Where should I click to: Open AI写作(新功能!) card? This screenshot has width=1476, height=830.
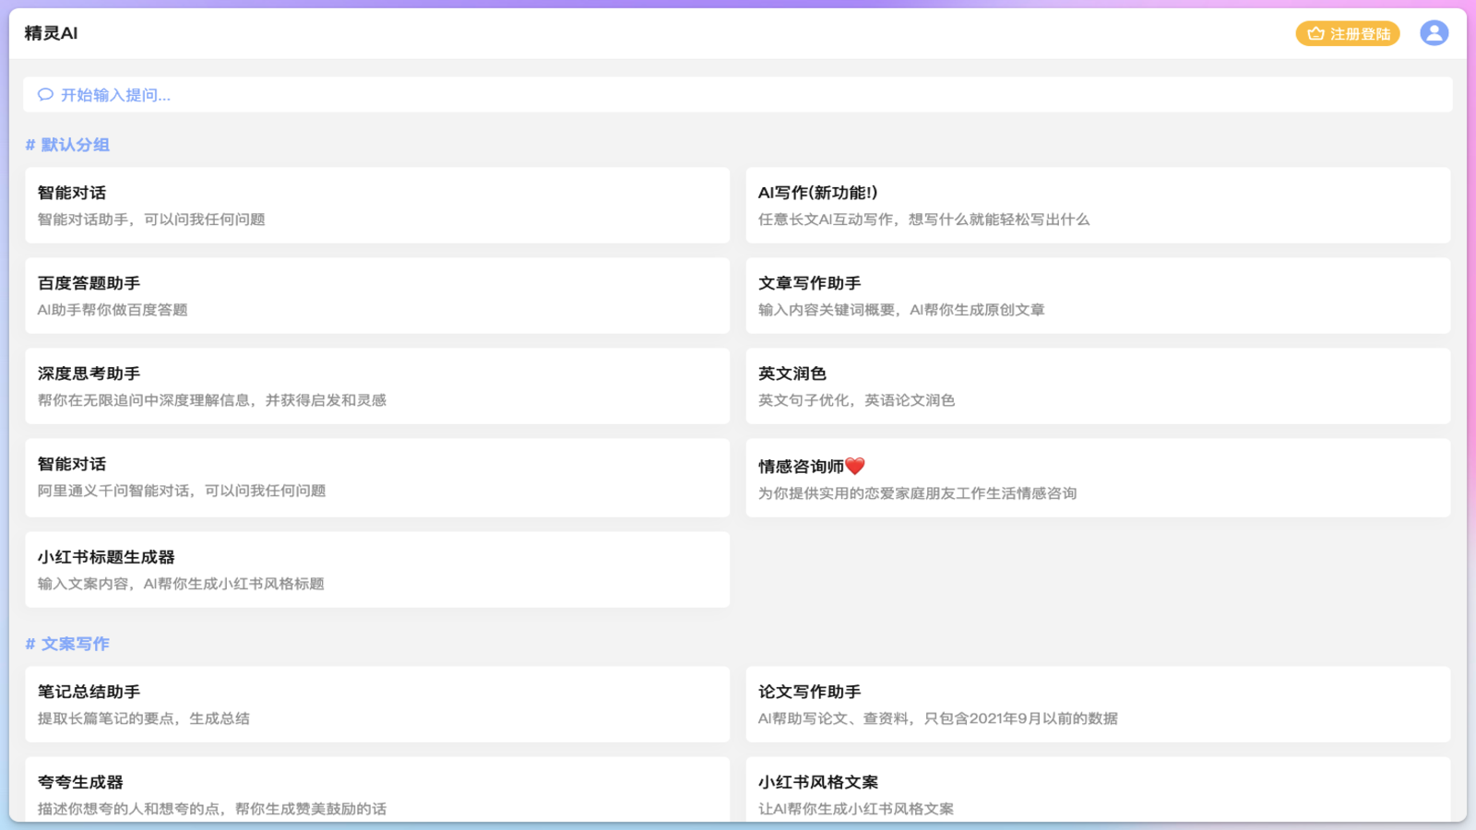click(1098, 206)
